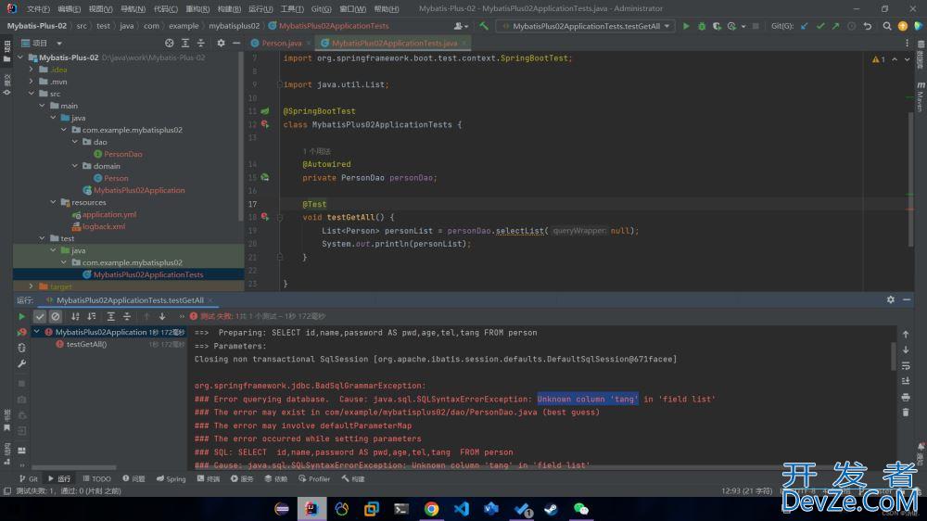
Task: Select application.yml file in tree
Action: [x=108, y=214]
